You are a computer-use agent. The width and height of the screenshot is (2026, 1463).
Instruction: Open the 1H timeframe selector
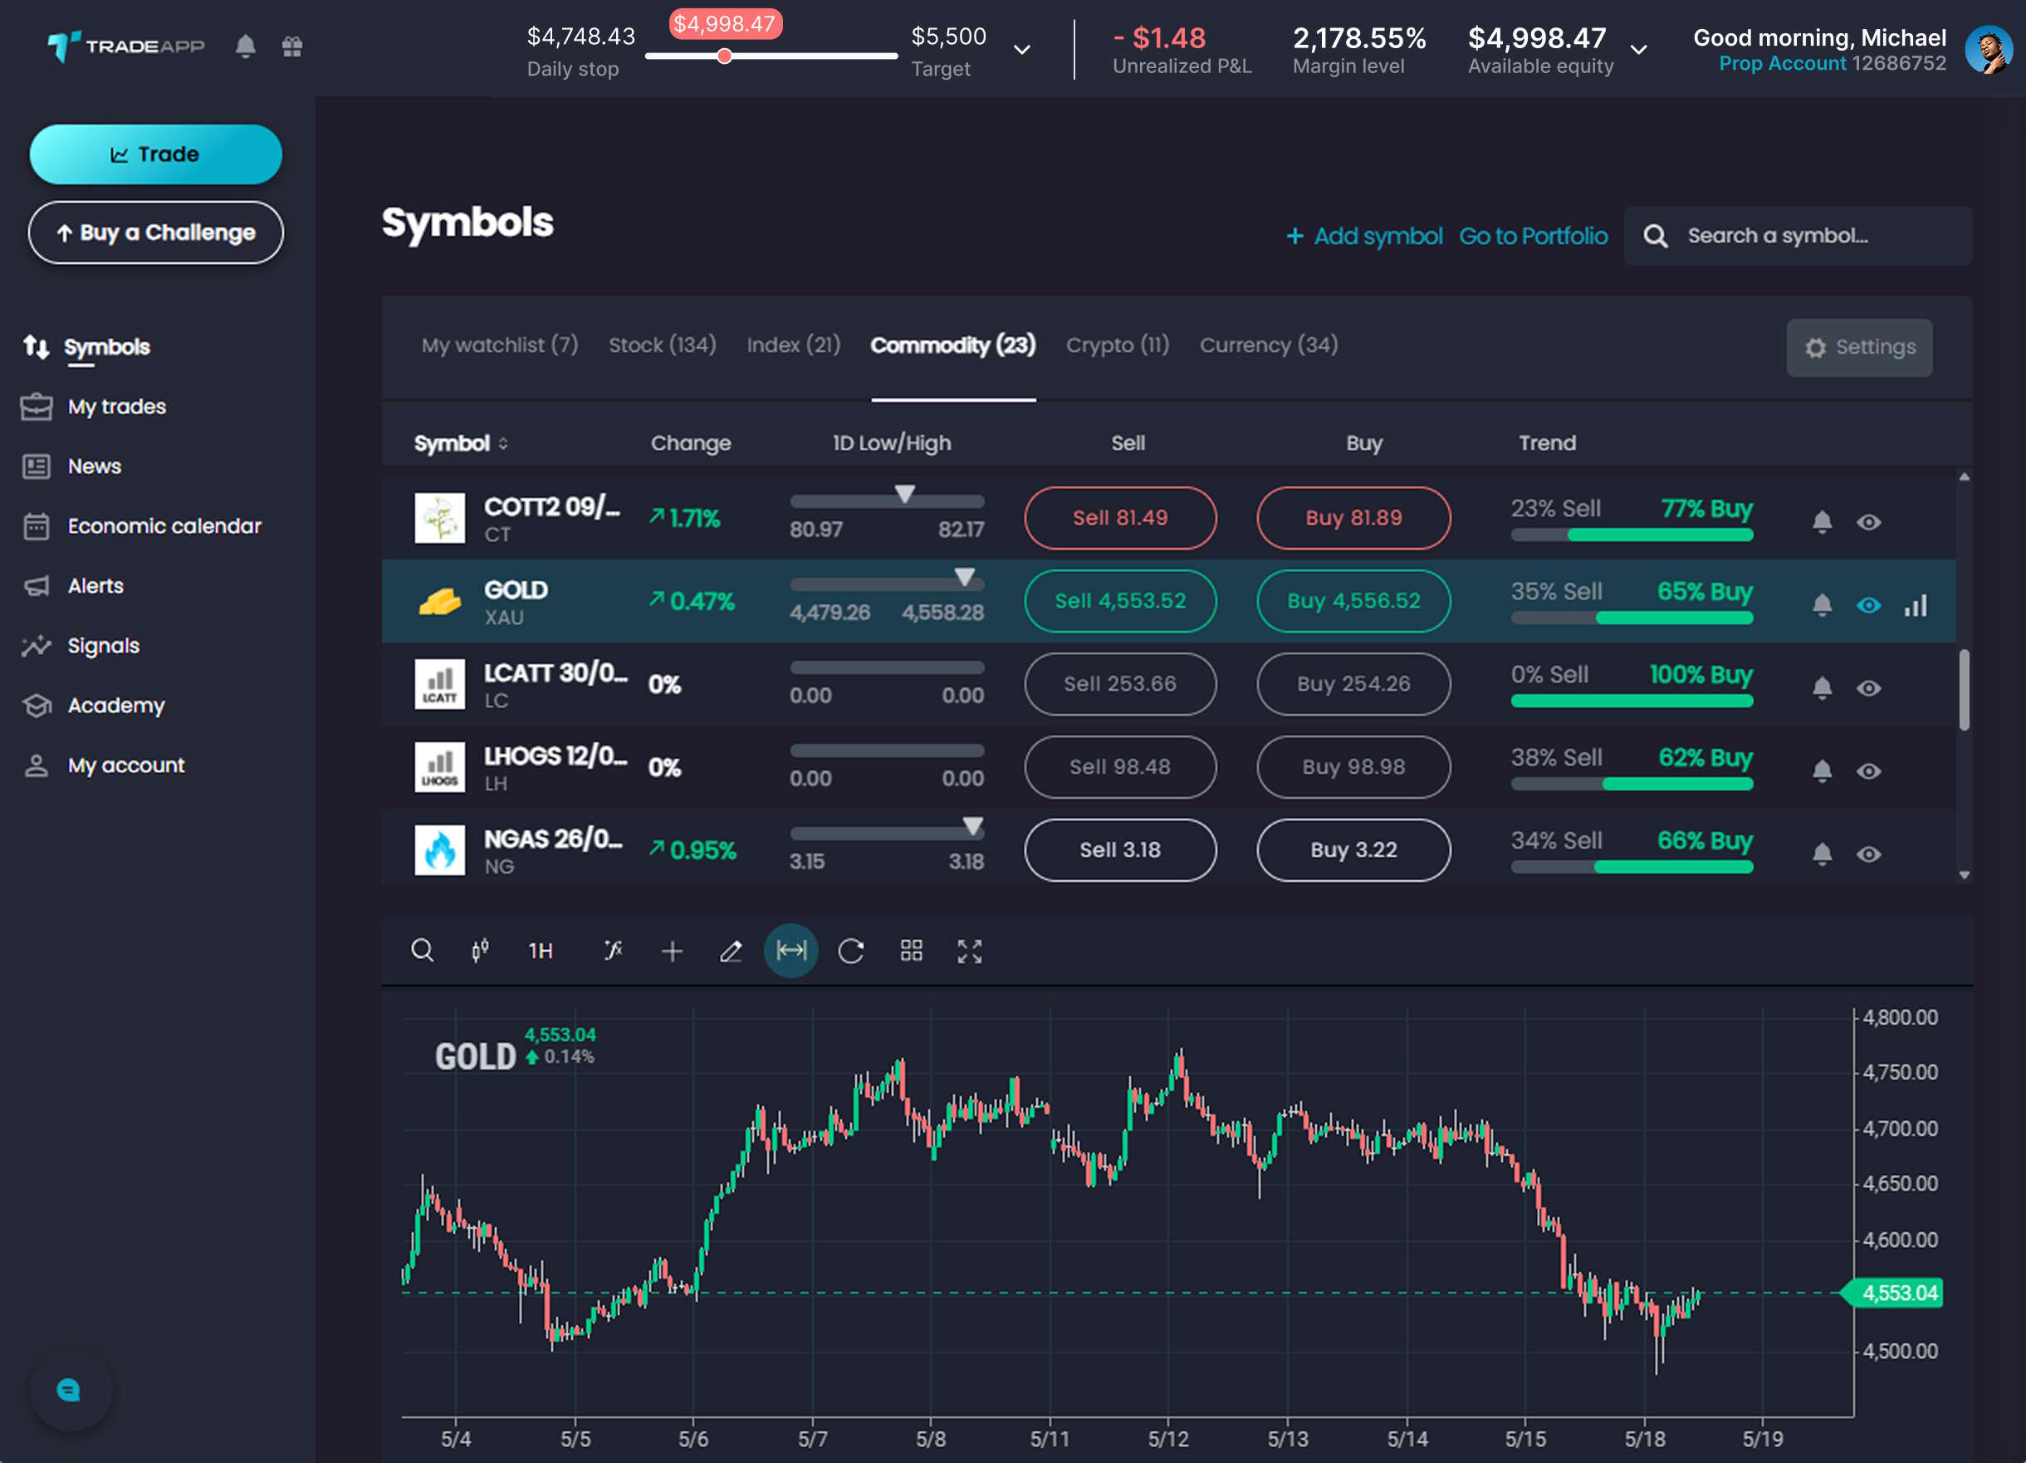(541, 952)
